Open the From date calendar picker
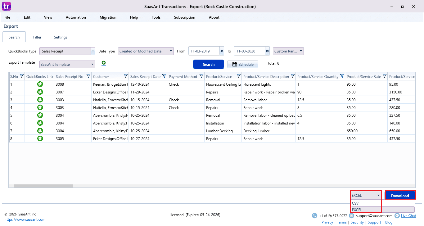Viewport: 424px width, 226px height. click(222, 51)
